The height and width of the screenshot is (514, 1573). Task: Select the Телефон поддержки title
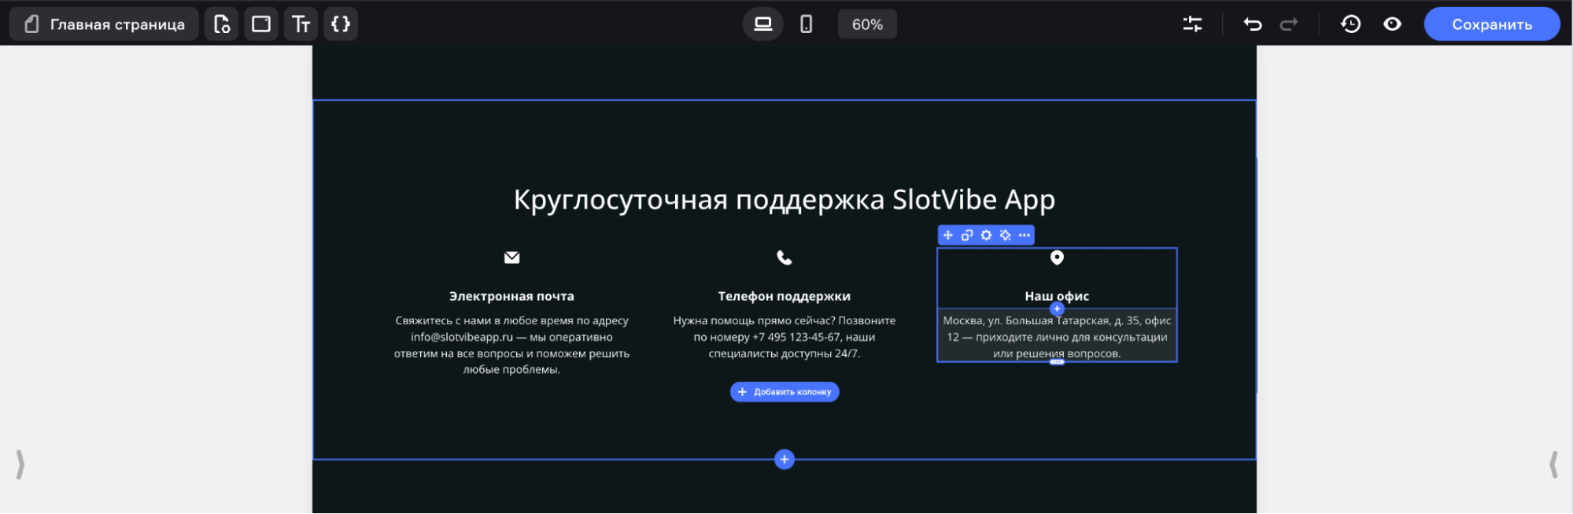click(x=785, y=297)
